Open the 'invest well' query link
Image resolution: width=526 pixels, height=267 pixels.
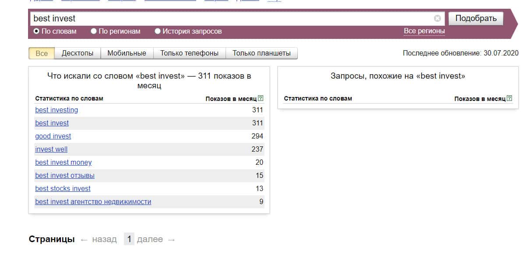(x=51, y=149)
